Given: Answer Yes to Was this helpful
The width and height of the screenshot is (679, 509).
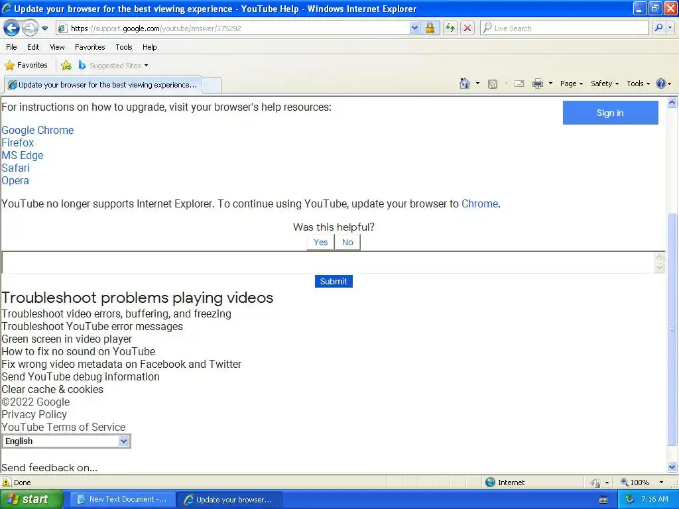Looking at the screenshot, I should tap(320, 243).
